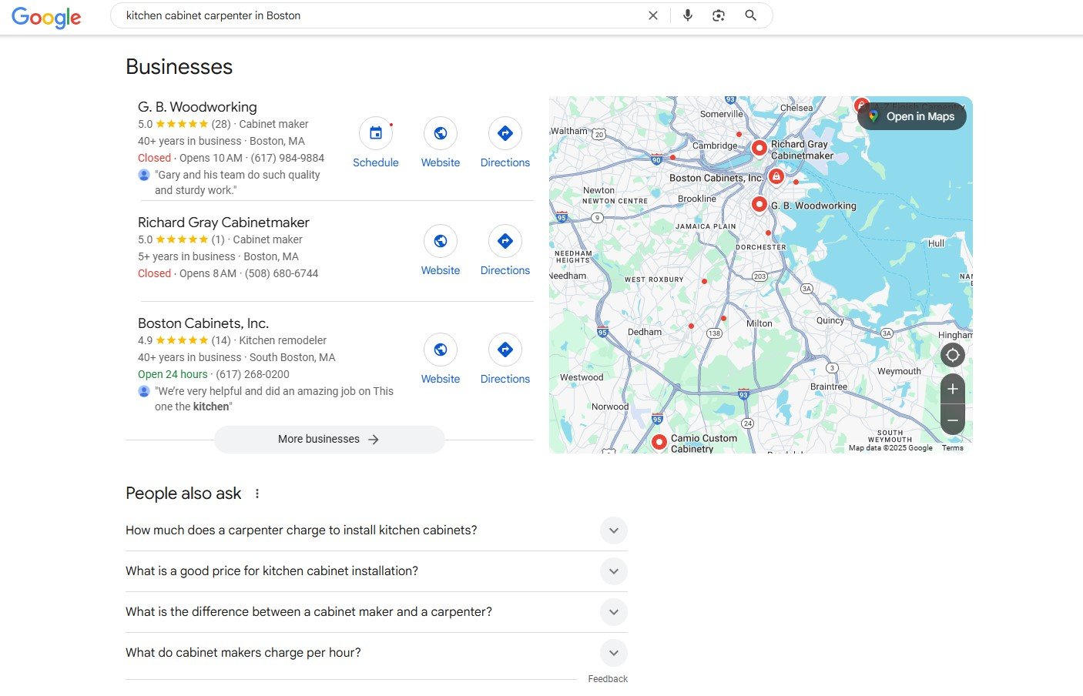Select the G. B. Woodworking map pin
The image size is (1083, 696).
pos(759,204)
